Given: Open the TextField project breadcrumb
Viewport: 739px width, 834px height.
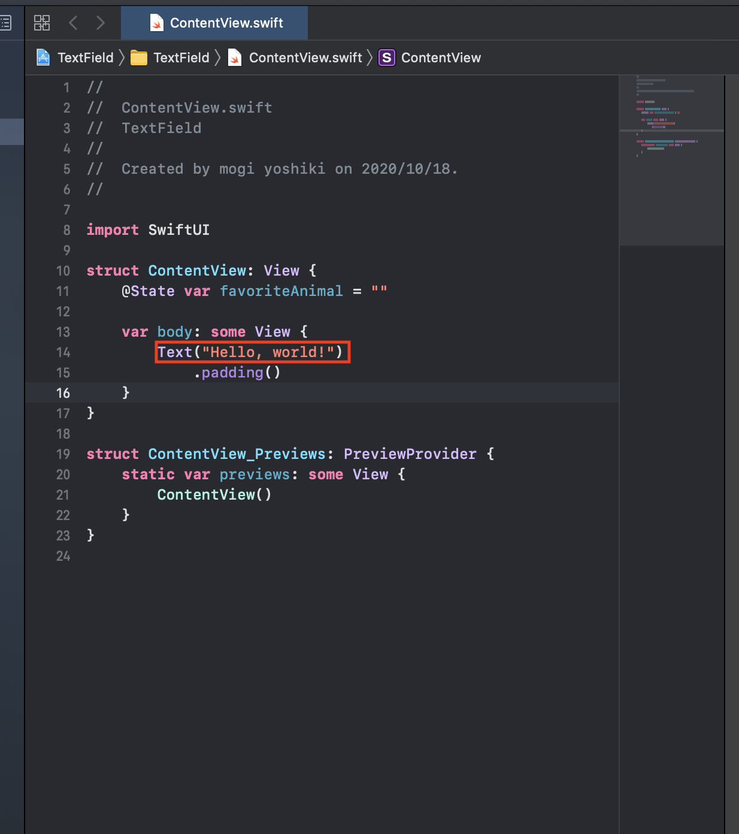Looking at the screenshot, I should pyautogui.click(x=86, y=58).
